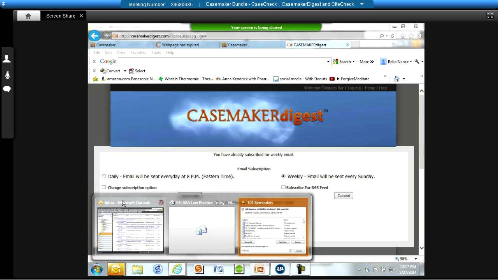Click the blue S taskbar icon
The height and width of the screenshot is (280, 498).
(158, 269)
